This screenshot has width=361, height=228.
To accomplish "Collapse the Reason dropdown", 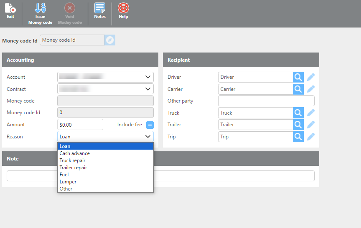I will pos(147,137).
